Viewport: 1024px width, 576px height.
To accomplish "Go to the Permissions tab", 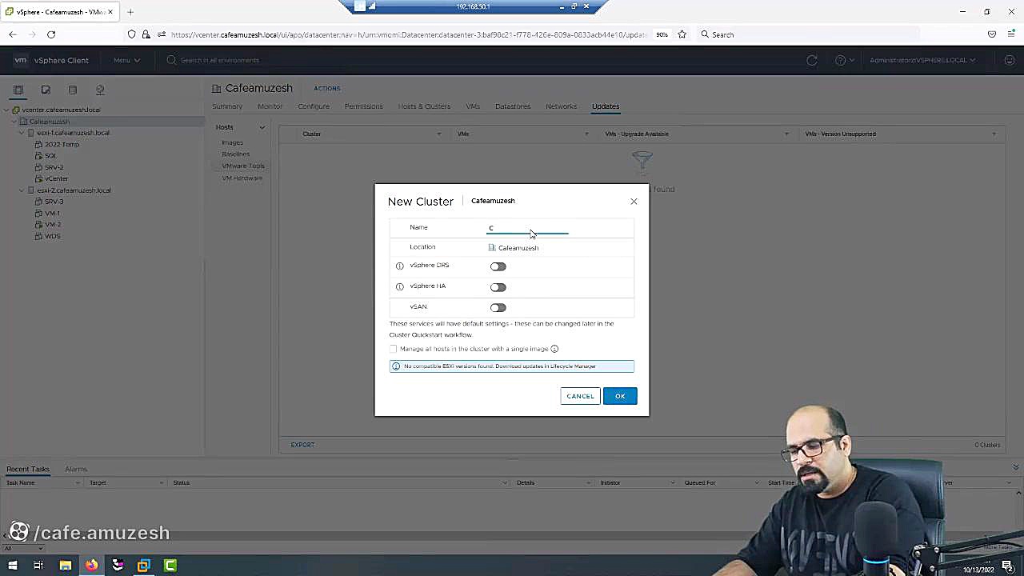I will click(364, 106).
